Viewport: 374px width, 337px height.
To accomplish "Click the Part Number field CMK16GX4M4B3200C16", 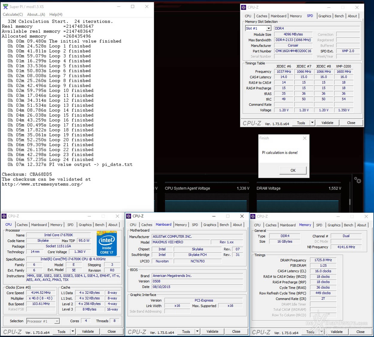I will click(x=293, y=51).
